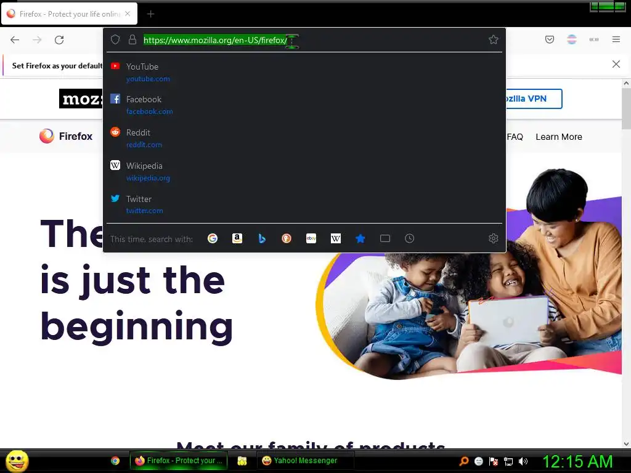Dismiss the Set Firefox as default bar

[x=616, y=64]
